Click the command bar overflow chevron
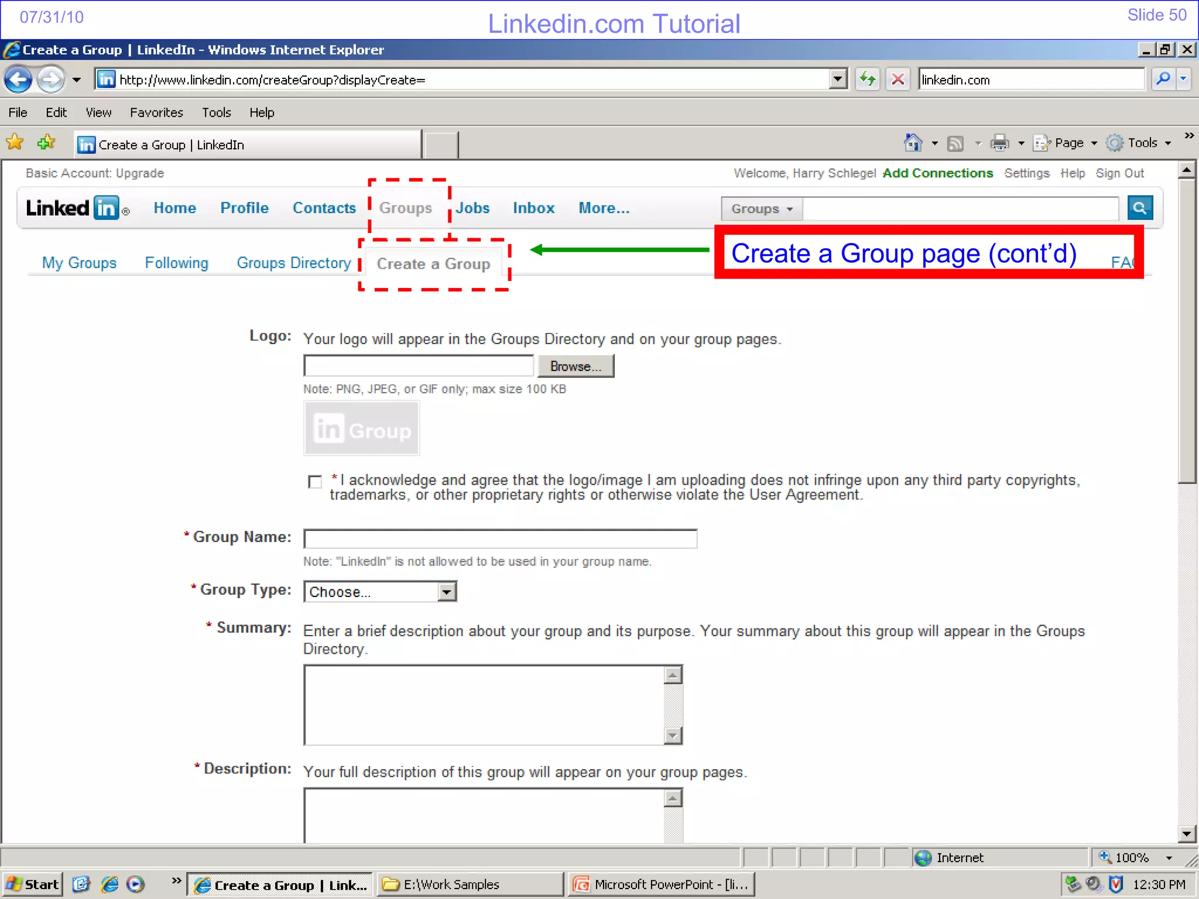1199x899 pixels. 1189,136
